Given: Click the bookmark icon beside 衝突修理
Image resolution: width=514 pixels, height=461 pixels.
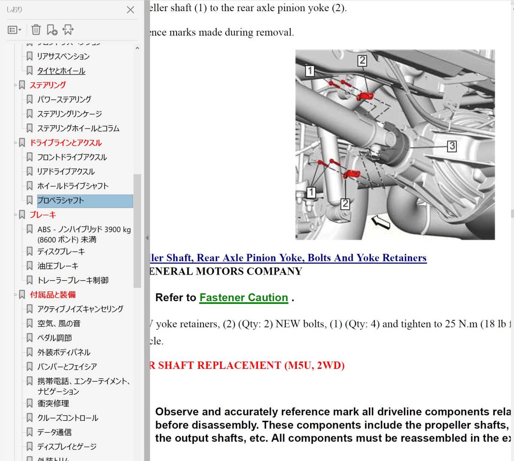Looking at the screenshot, I should coord(30,403).
